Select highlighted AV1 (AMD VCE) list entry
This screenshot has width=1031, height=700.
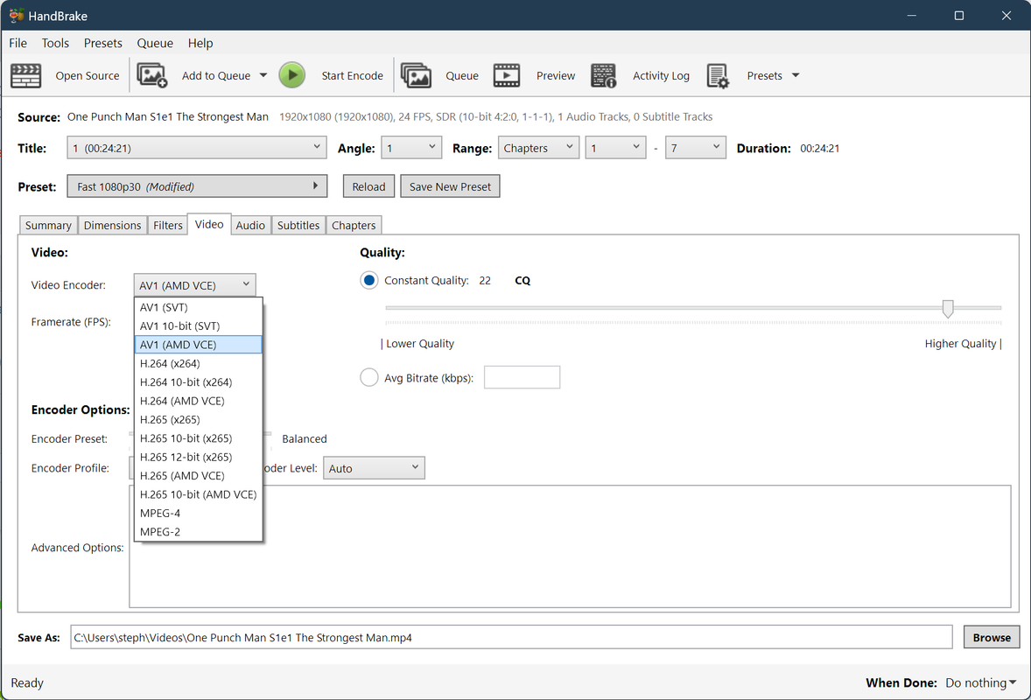click(x=198, y=345)
